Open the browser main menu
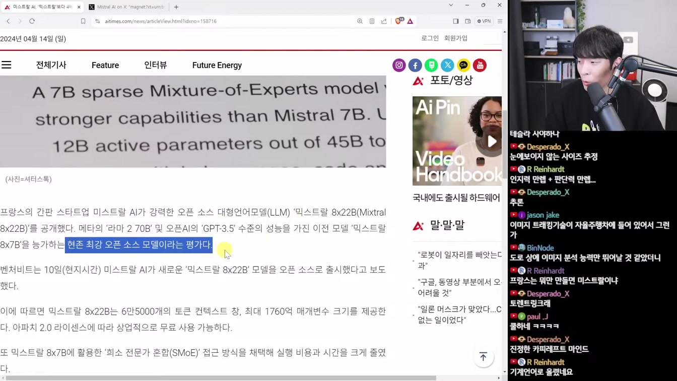Viewport: 677px width, 381px height. pyautogui.click(x=500, y=21)
